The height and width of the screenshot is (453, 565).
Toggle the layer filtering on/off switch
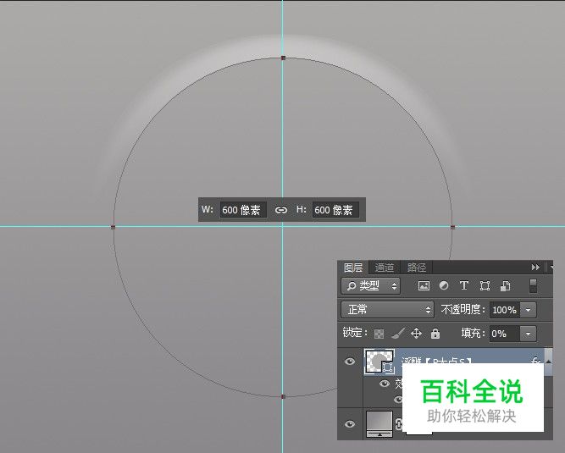click(x=534, y=286)
